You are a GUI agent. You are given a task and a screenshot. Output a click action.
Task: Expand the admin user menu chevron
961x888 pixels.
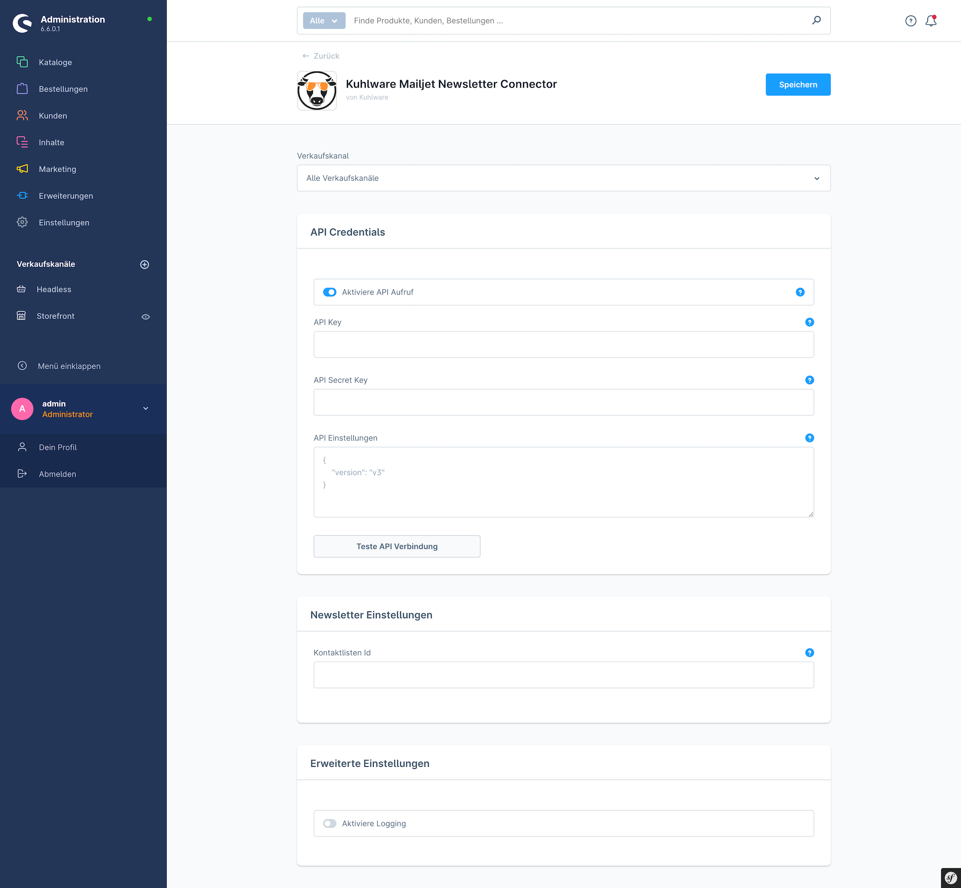point(146,408)
